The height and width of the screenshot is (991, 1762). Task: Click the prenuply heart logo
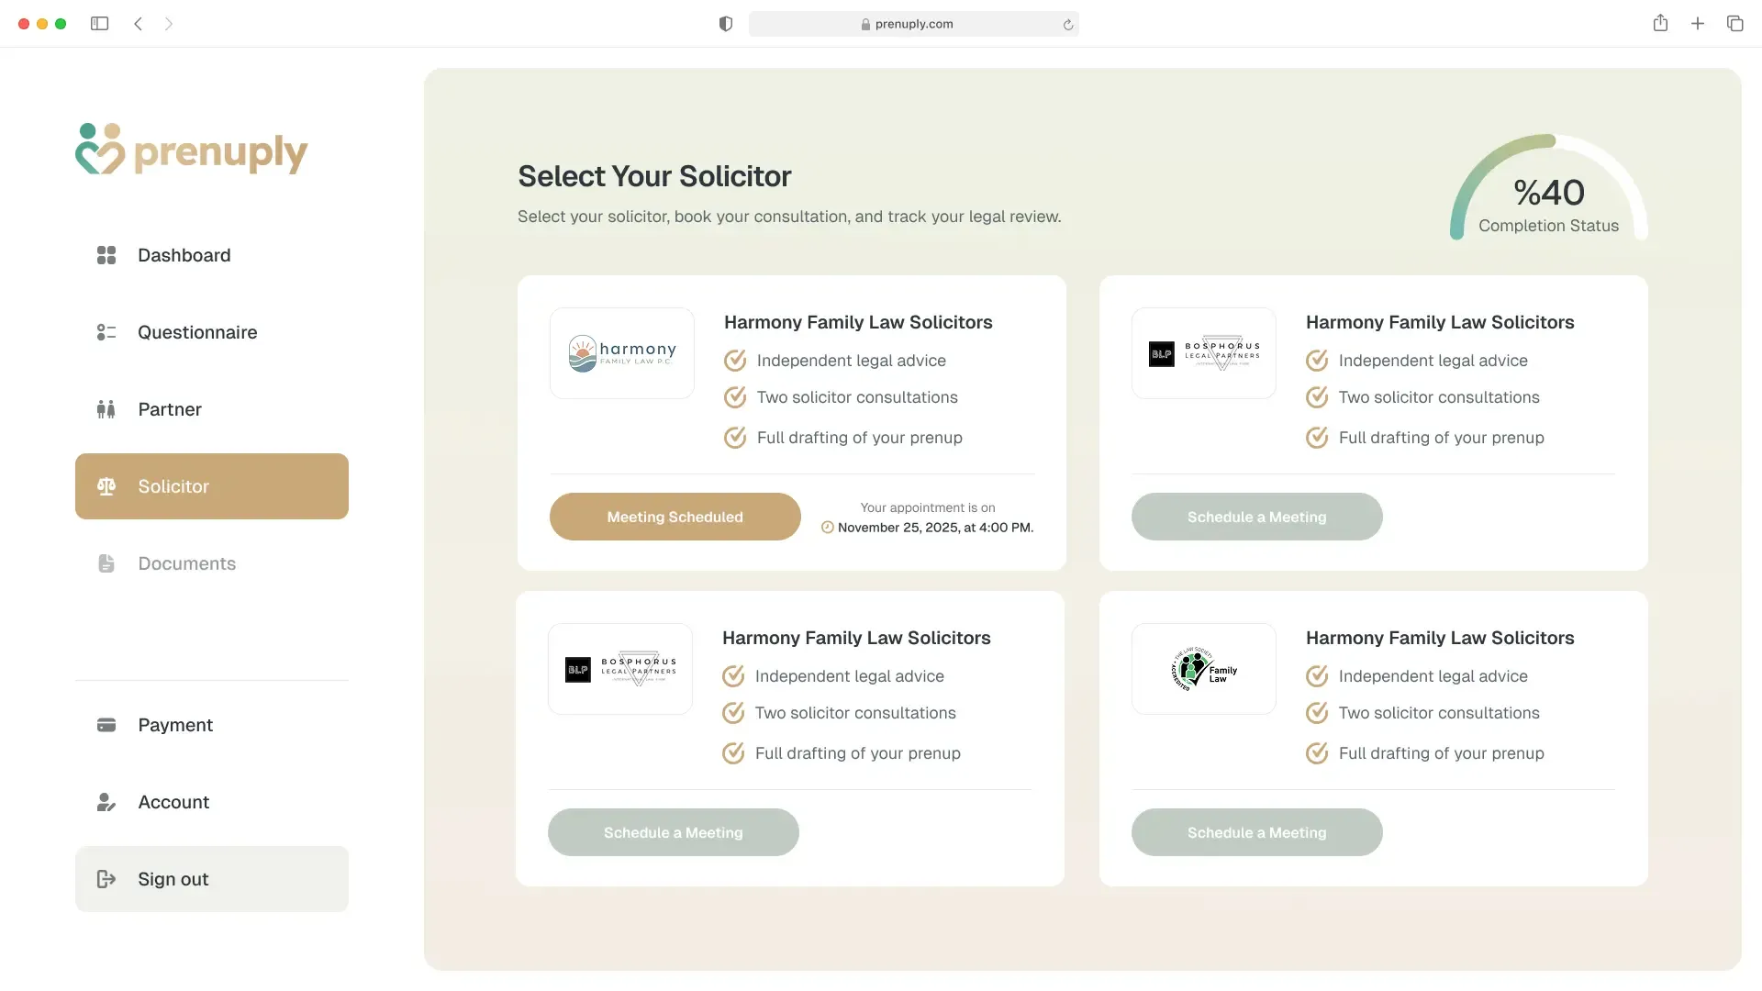point(100,150)
